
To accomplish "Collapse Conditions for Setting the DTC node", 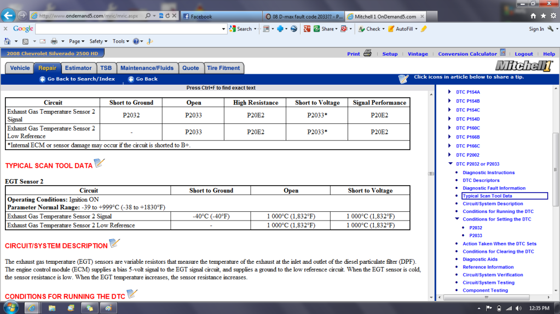I will [457, 219].
